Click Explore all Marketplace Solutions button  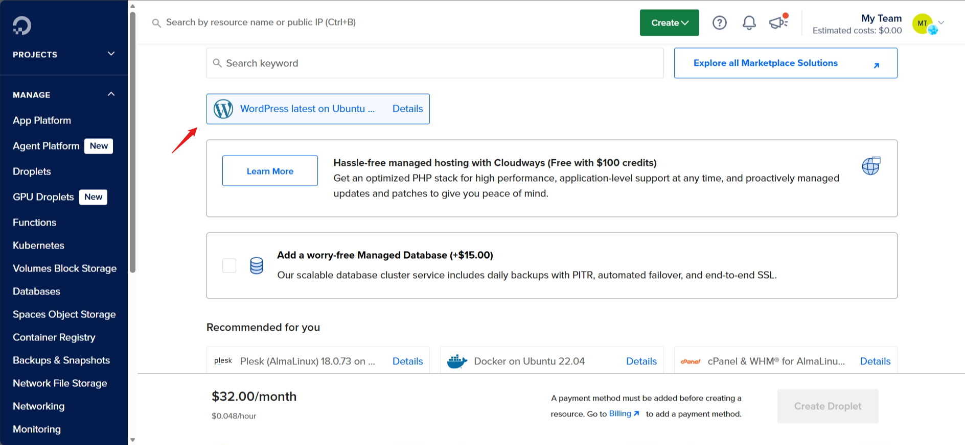coord(786,63)
